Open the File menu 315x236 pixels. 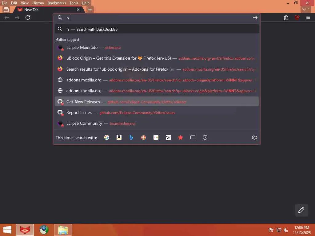click(4, 3)
